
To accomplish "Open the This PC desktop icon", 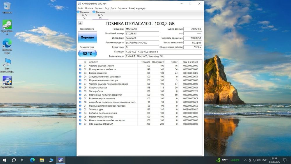I will coord(7,65).
